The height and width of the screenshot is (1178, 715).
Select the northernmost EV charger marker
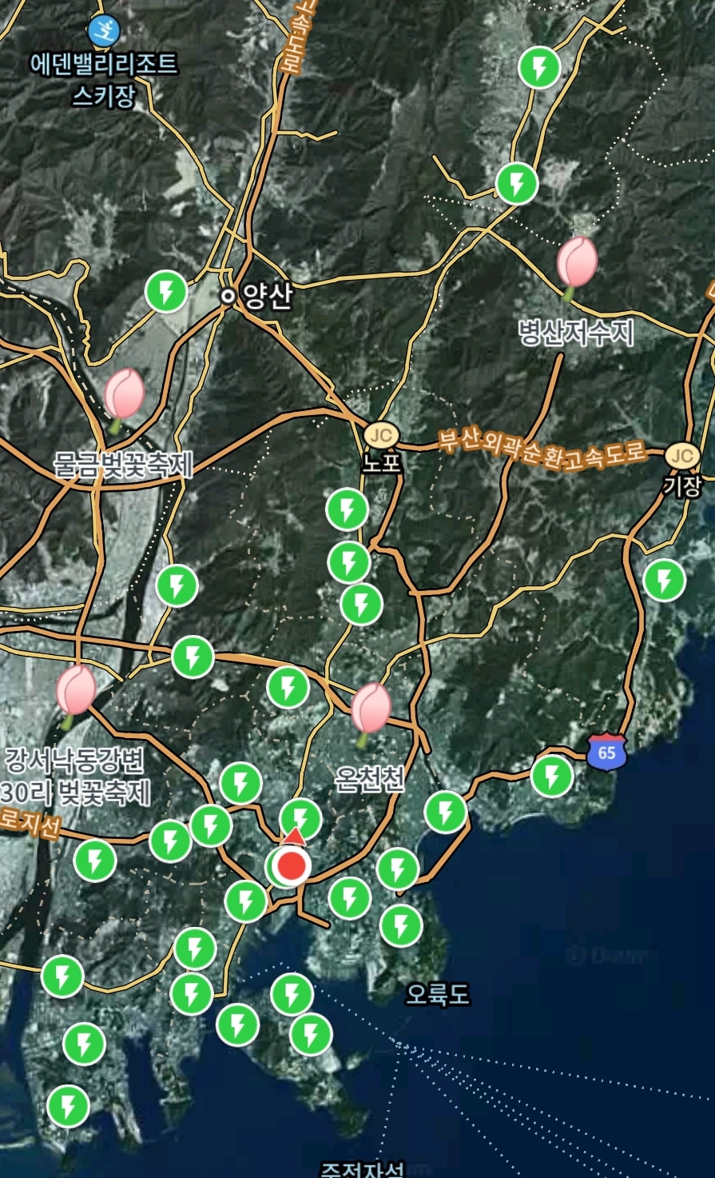[x=539, y=67]
